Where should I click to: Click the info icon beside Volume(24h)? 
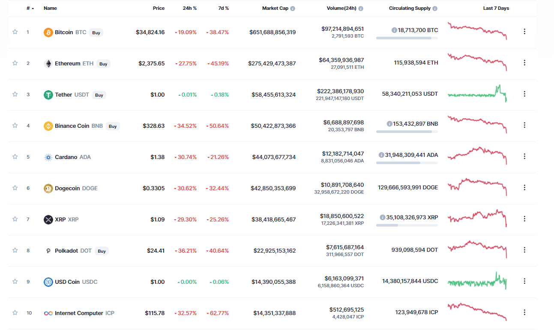click(x=361, y=9)
